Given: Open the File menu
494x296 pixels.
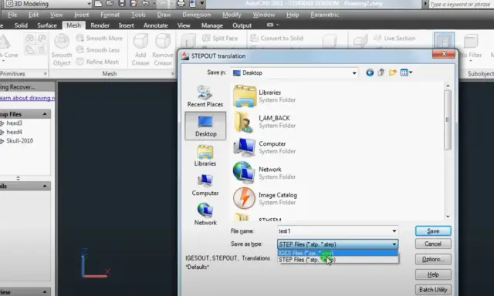Looking at the screenshot, I should click(x=12, y=15).
